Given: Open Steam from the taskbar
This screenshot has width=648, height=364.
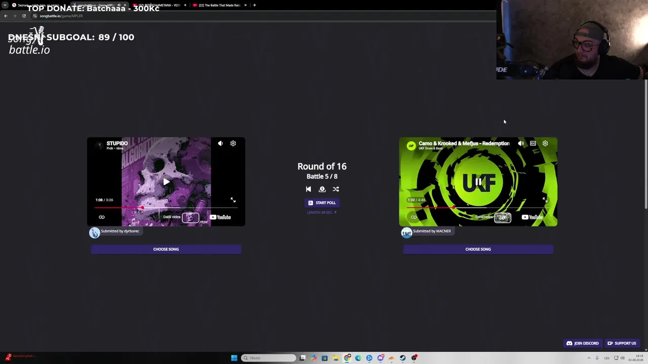Looking at the screenshot, I should pos(402,358).
